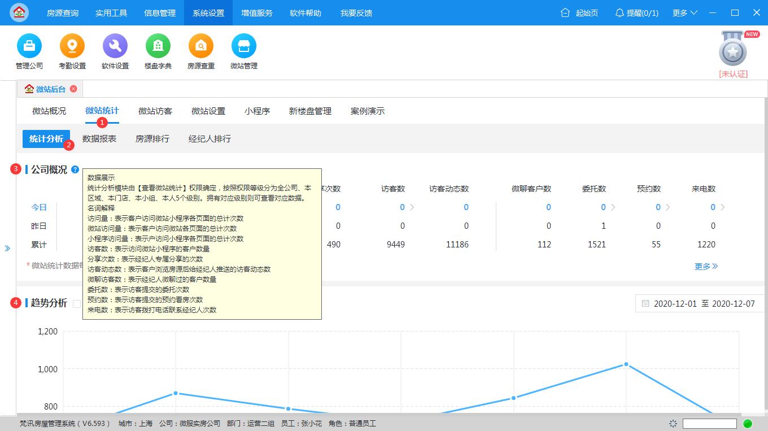Screen dimensions: 768x431
Task: Open the 系统设置 menu
Action: tap(208, 12)
